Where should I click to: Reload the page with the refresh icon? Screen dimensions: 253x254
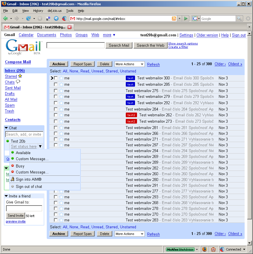(29, 19)
